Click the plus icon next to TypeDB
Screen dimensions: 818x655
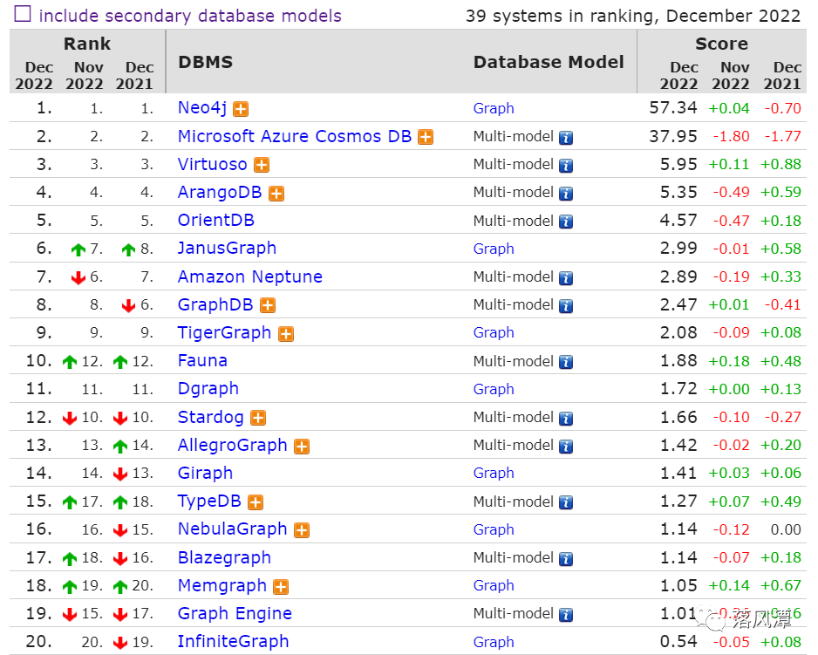256,502
